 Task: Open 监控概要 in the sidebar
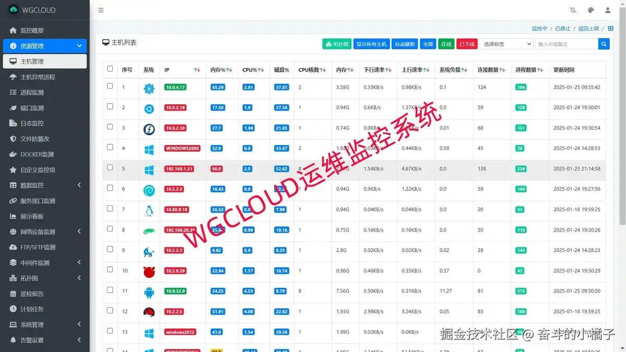[x=45, y=31]
